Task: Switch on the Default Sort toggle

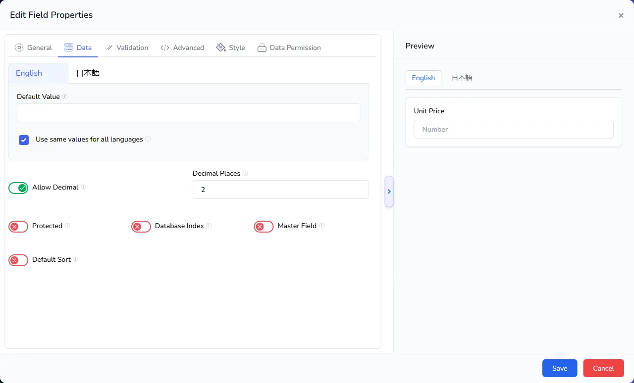Action: (18, 260)
